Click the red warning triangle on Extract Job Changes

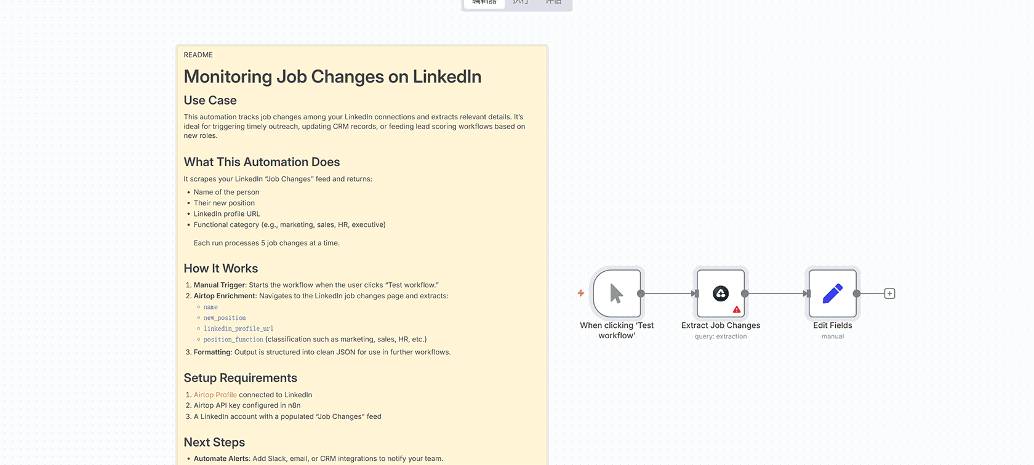[x=737, y=309]
